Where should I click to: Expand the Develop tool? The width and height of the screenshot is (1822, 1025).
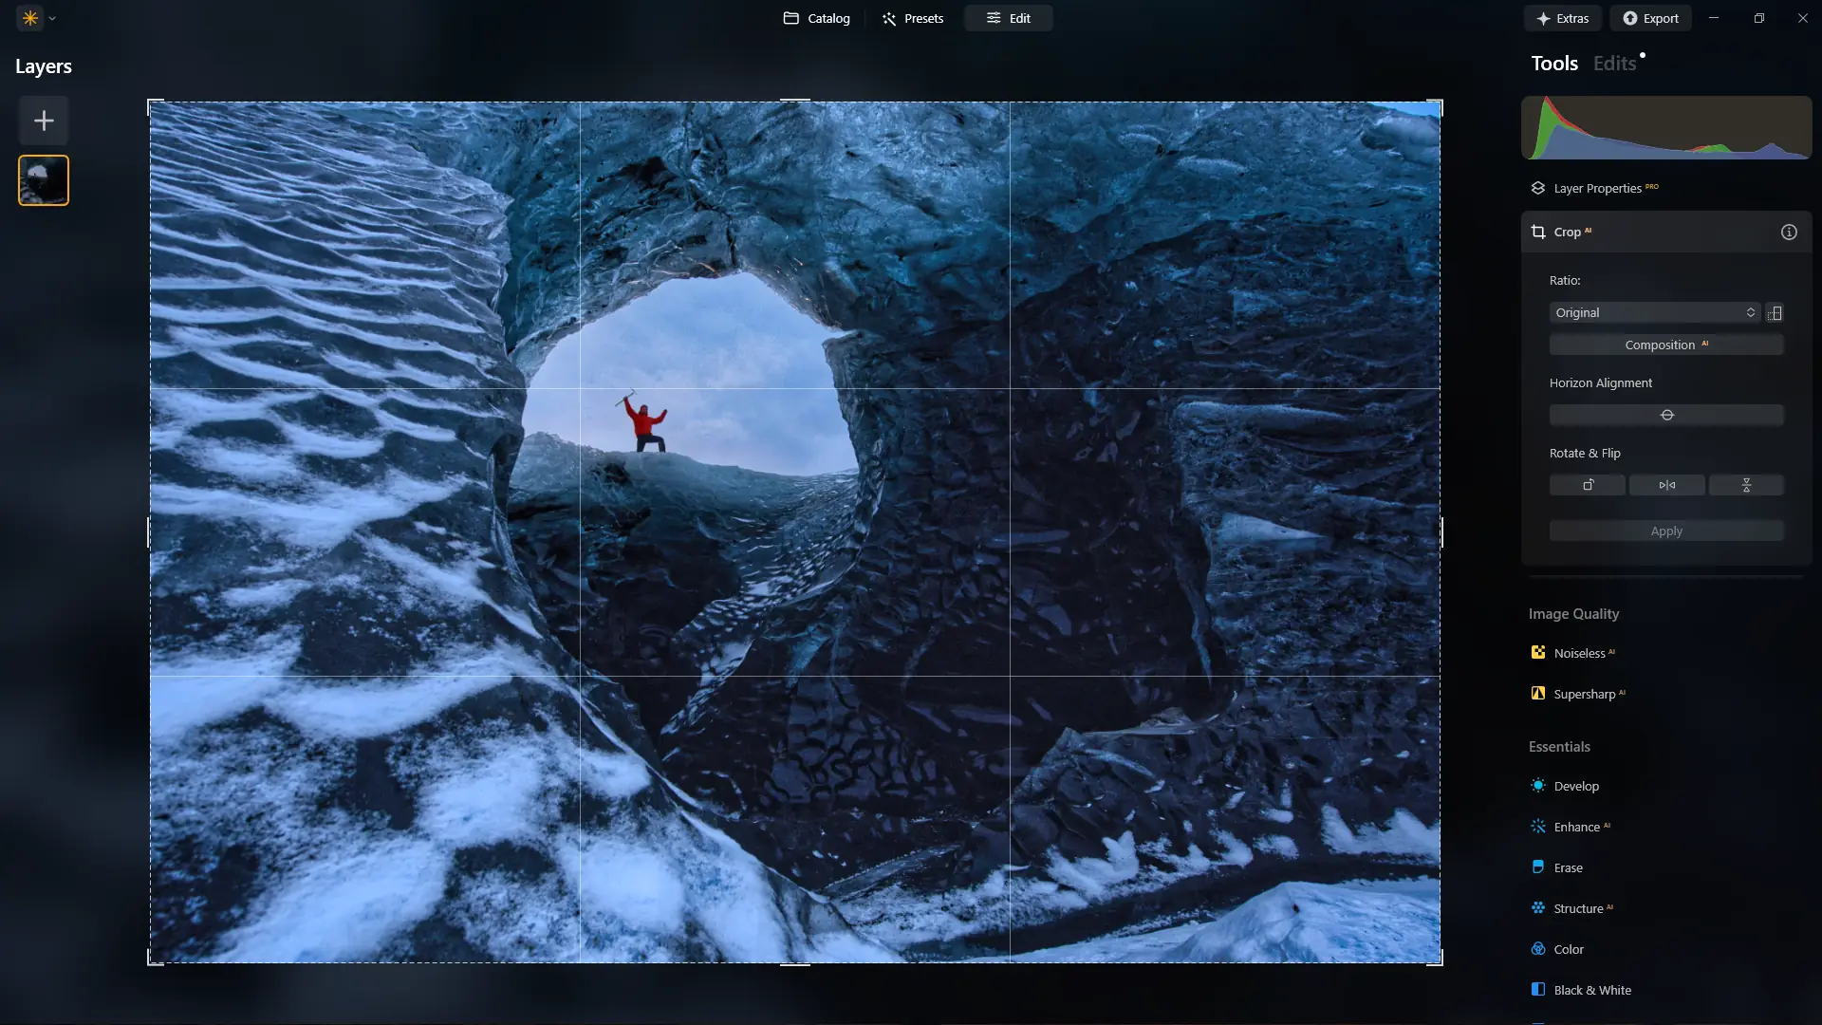(x=1576, y=786)
